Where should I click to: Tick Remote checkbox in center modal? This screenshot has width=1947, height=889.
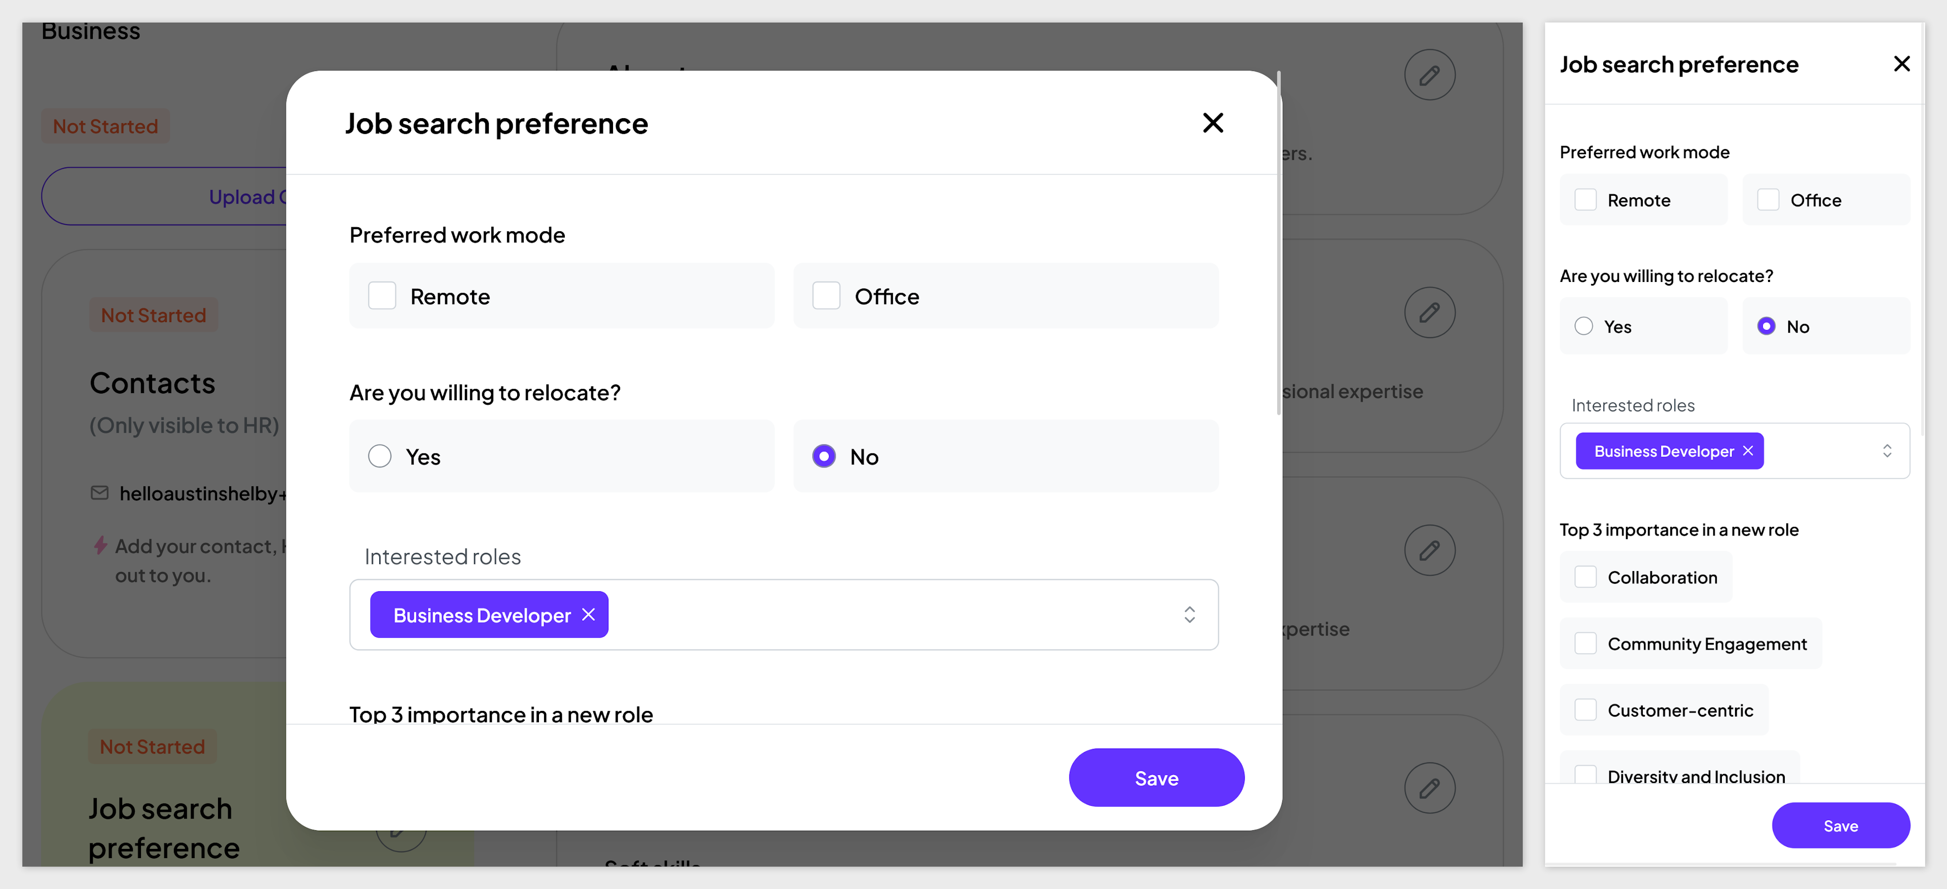[382, 296]
